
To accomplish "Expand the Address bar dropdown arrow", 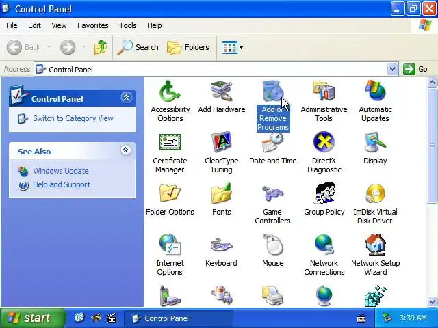I will pos(392,69).
